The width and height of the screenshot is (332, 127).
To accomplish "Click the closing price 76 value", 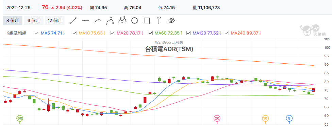I will tap(45, 7).
